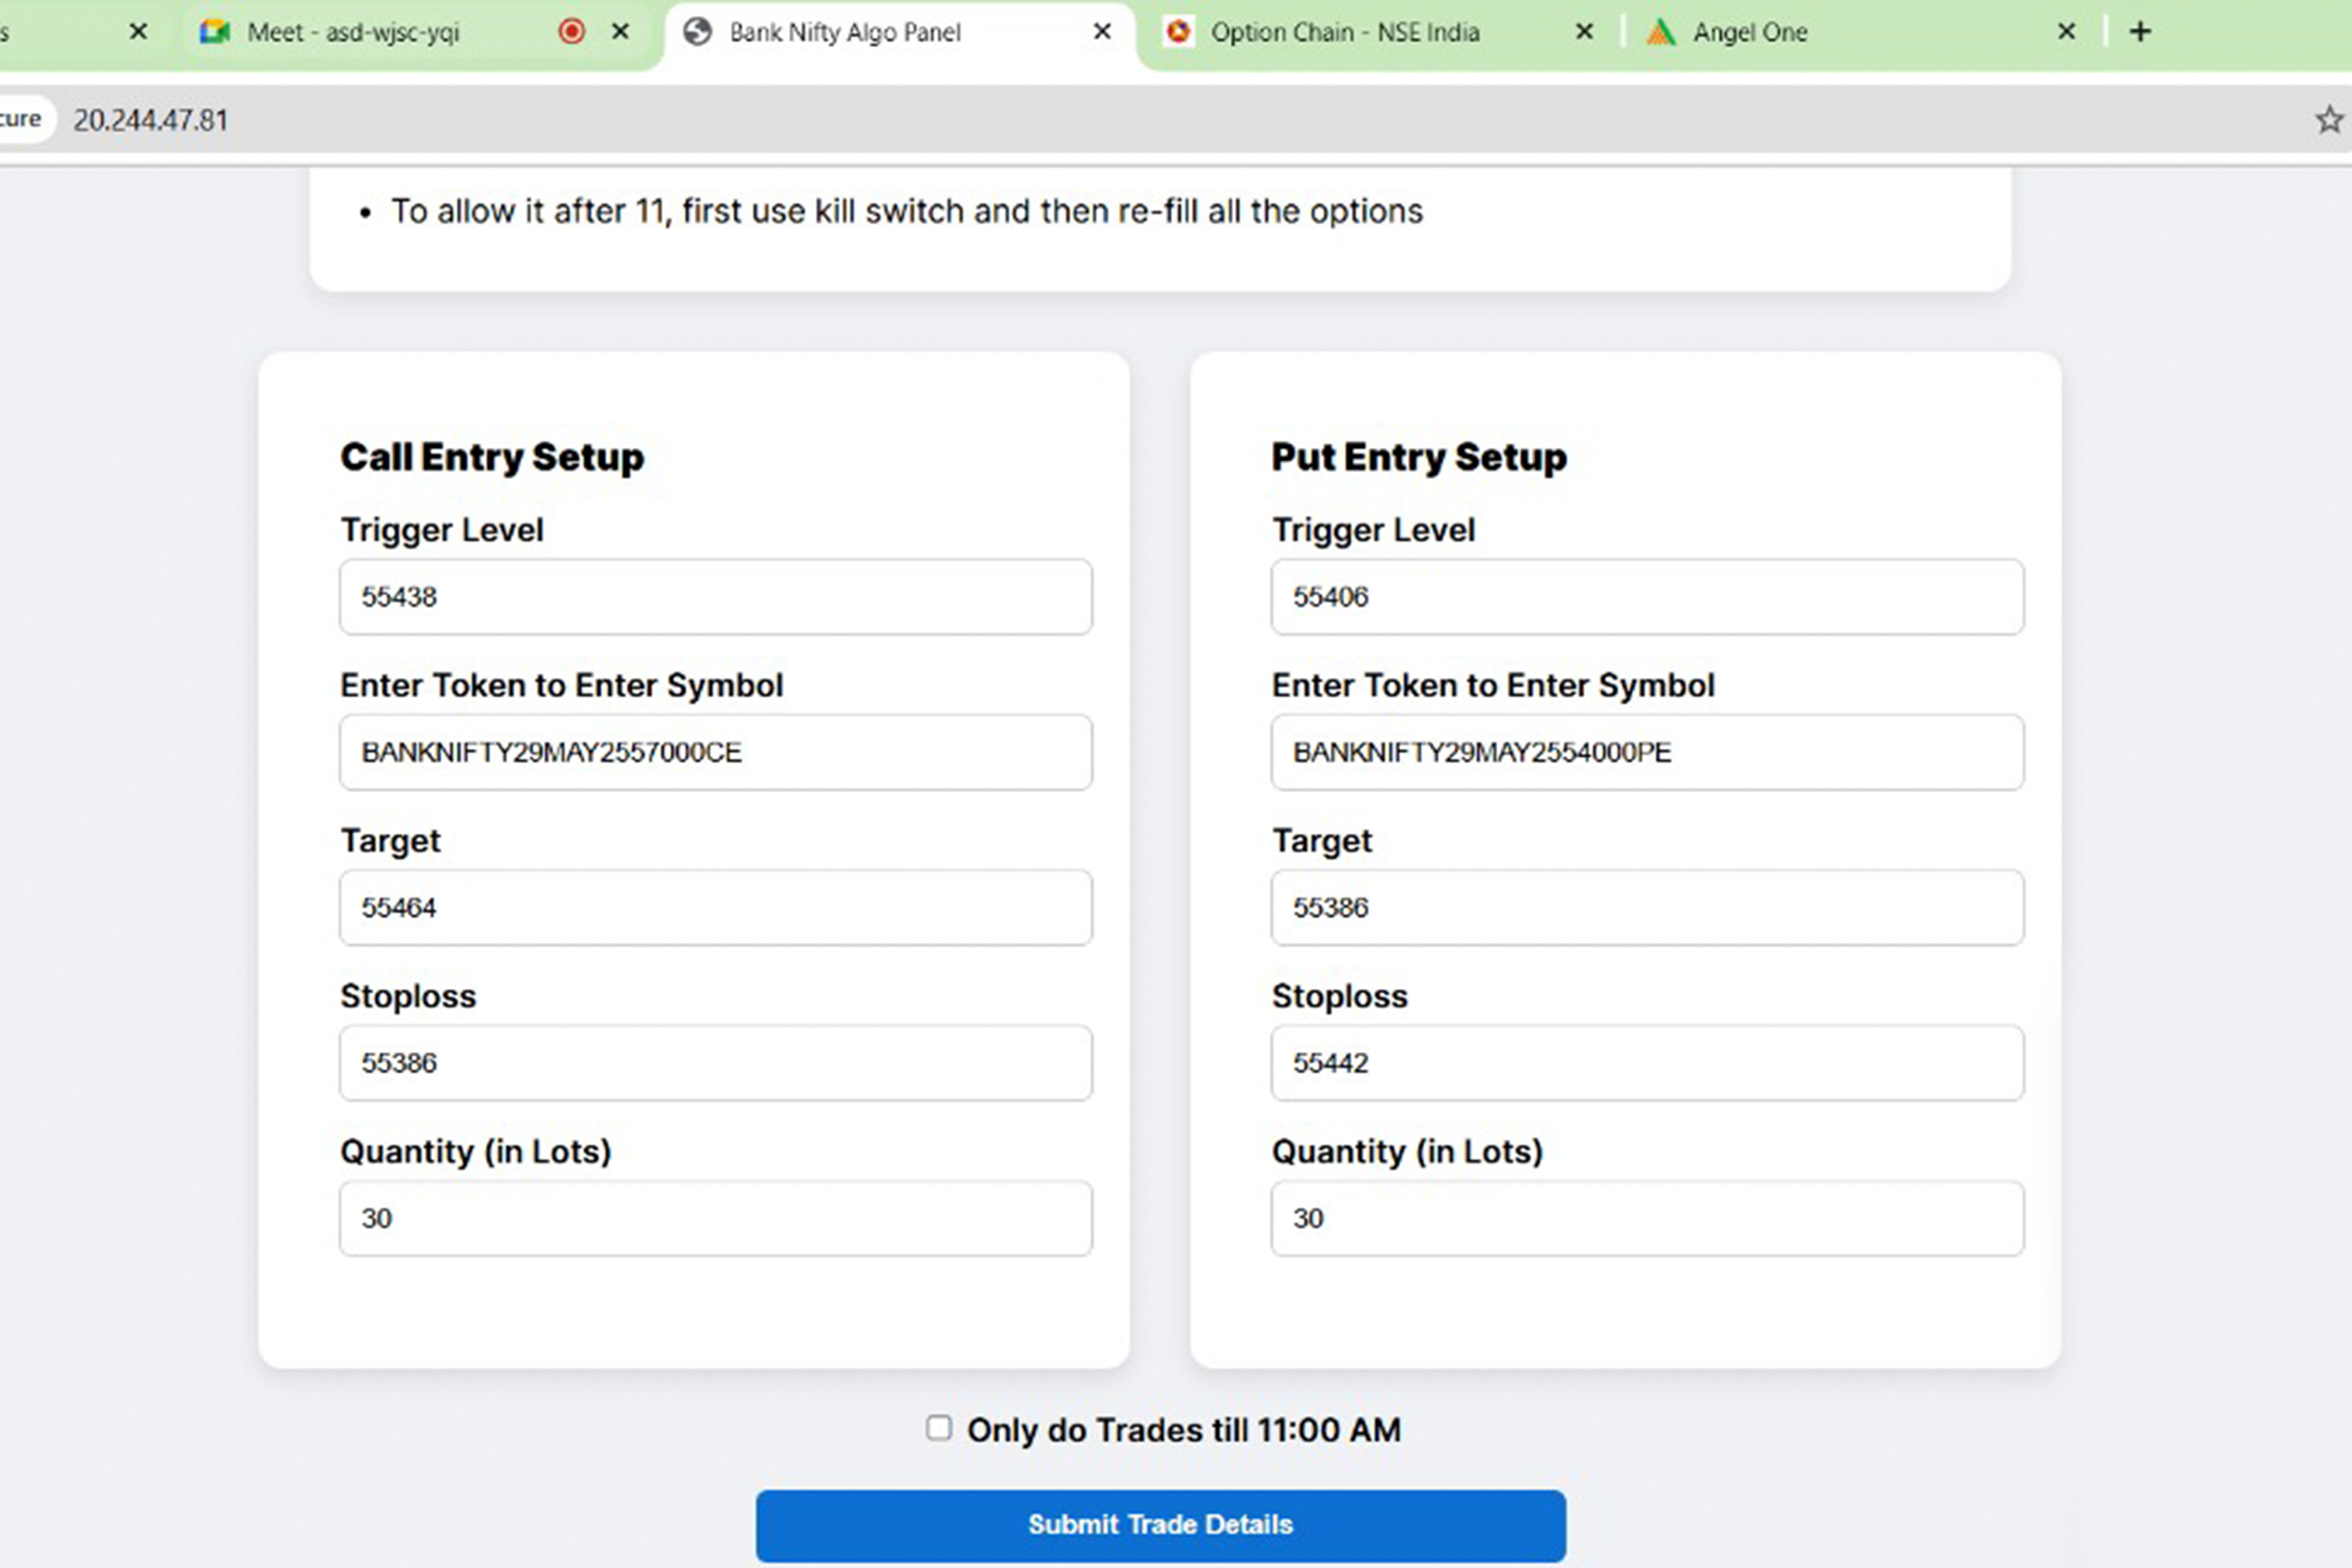Image resolution: width=2352 pixels, height=1568 pixels.
Task: Click the Call Entry token field with BANKNIFTY29MAY2557000CE
Action: coord(714,752)
